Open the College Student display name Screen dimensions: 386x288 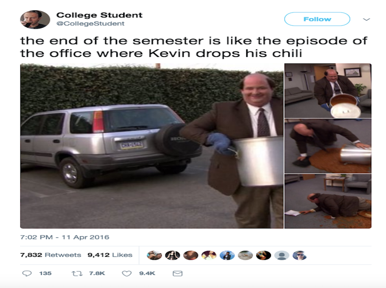coord(99,15)
